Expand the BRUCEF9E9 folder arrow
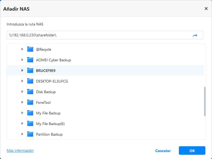This screenshot has height=159, width=212. (22, 71)
